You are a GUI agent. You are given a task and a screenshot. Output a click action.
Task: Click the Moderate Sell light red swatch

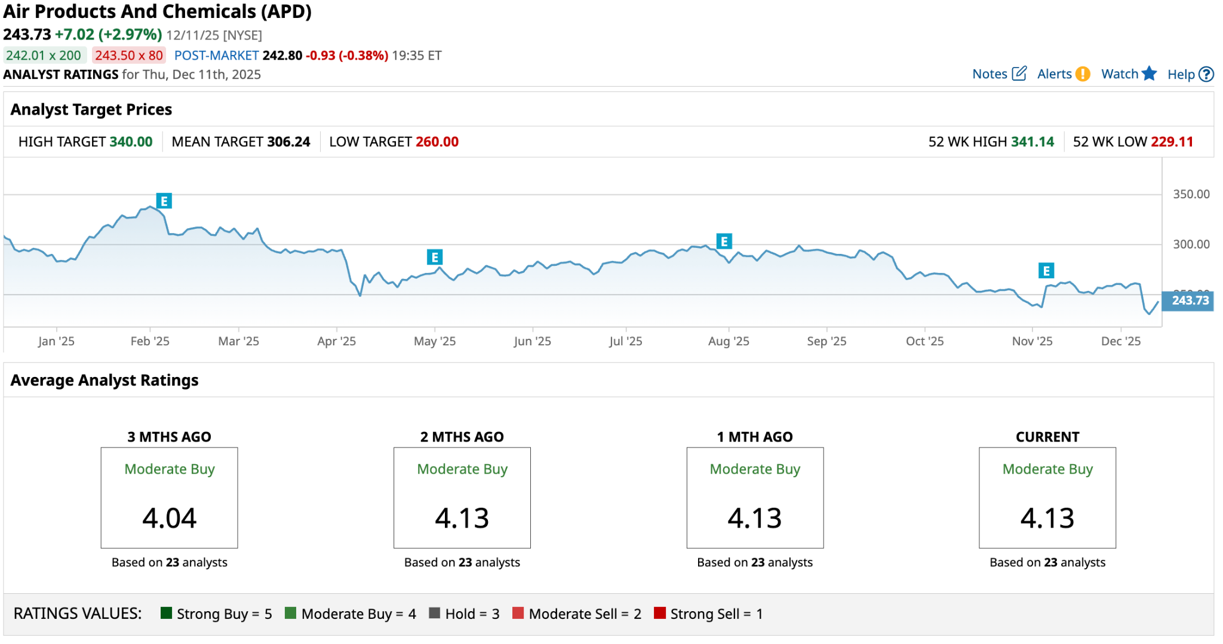point(518,613)
